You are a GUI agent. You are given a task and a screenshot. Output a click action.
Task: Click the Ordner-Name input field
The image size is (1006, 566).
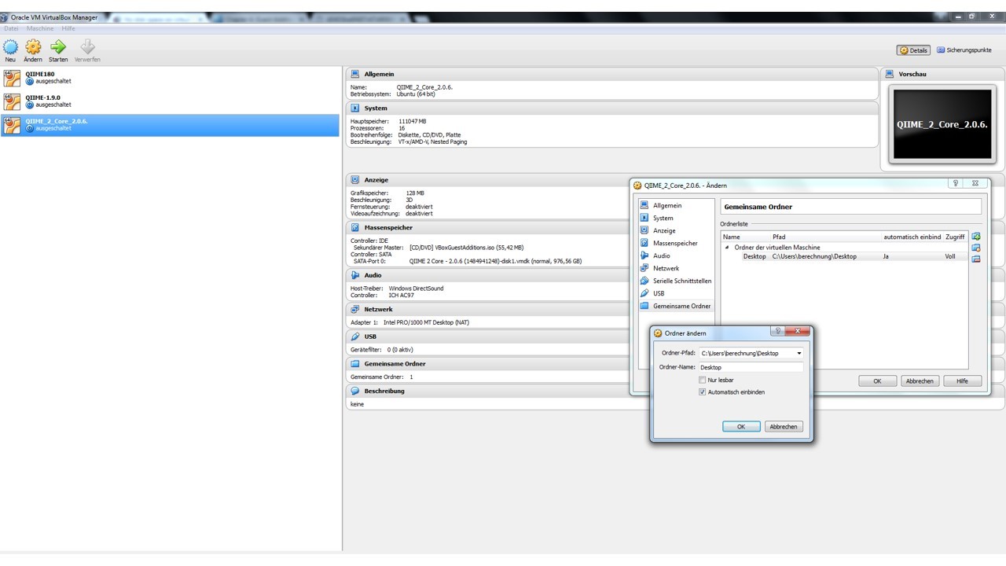click(x=751, y=367)
